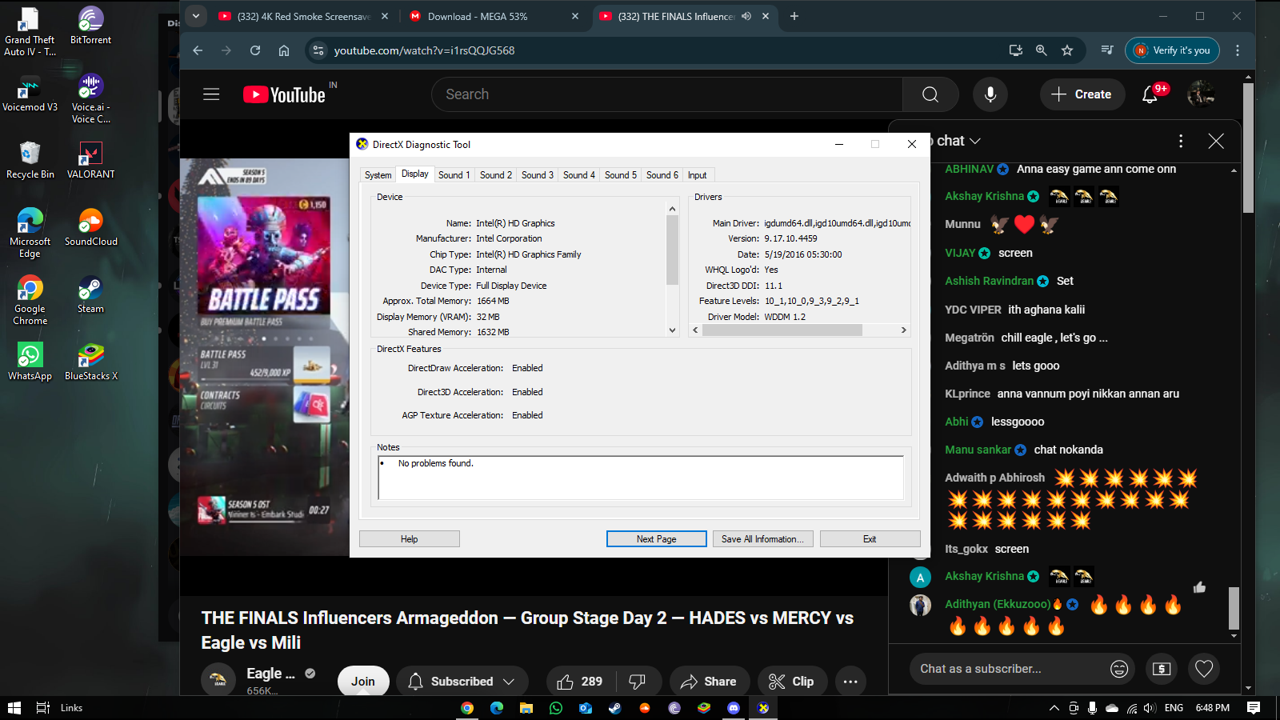The width and height of the screenshot is (1280, 720).
Task: Start voice search with the microphone
Action: pos(990,94)
